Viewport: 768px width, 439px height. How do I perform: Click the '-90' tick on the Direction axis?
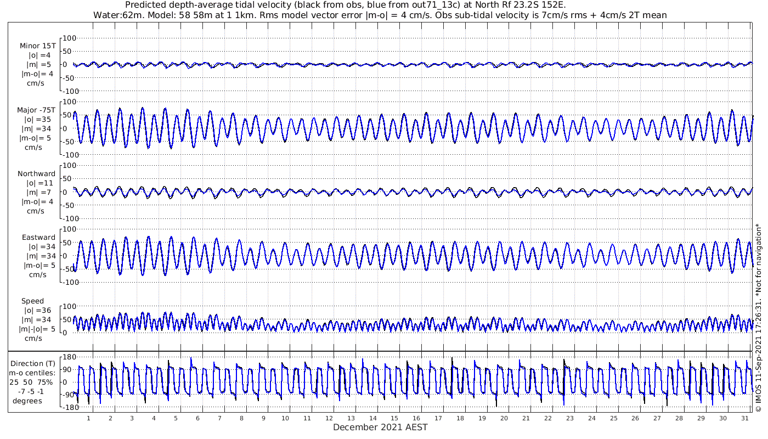click(69, 395)
